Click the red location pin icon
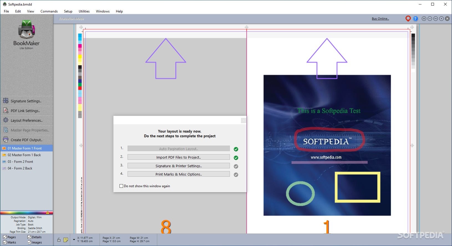The height and width of the screenshot is (246, 452). tap(408, 19)
